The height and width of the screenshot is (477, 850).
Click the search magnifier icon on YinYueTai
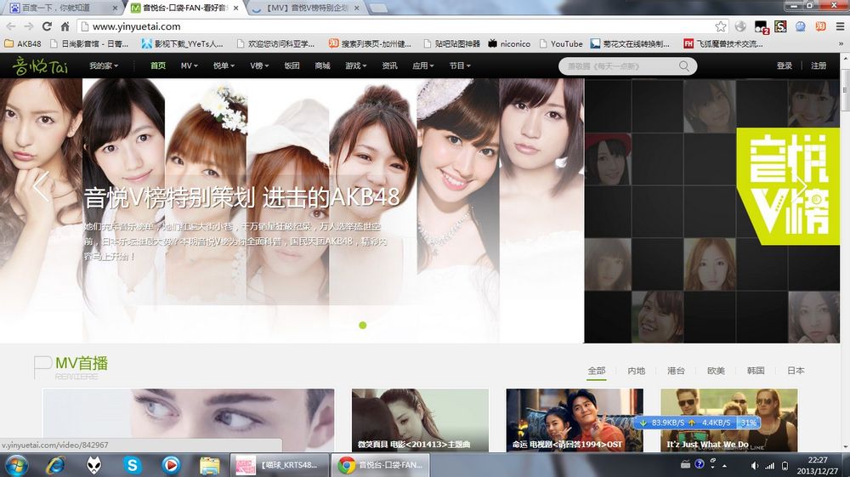684,66
